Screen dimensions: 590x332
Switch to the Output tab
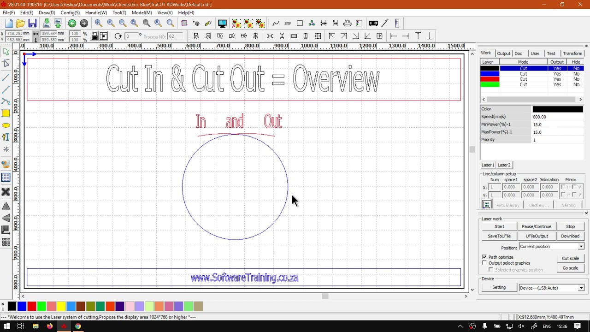click(x=503, y=53)
